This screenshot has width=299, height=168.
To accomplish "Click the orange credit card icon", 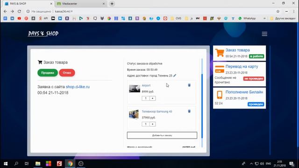I will point(220,69).
